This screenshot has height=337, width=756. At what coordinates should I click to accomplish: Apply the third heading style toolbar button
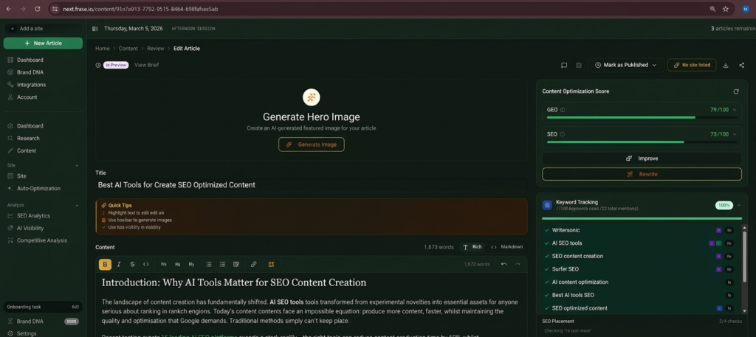tap(191, 264)
